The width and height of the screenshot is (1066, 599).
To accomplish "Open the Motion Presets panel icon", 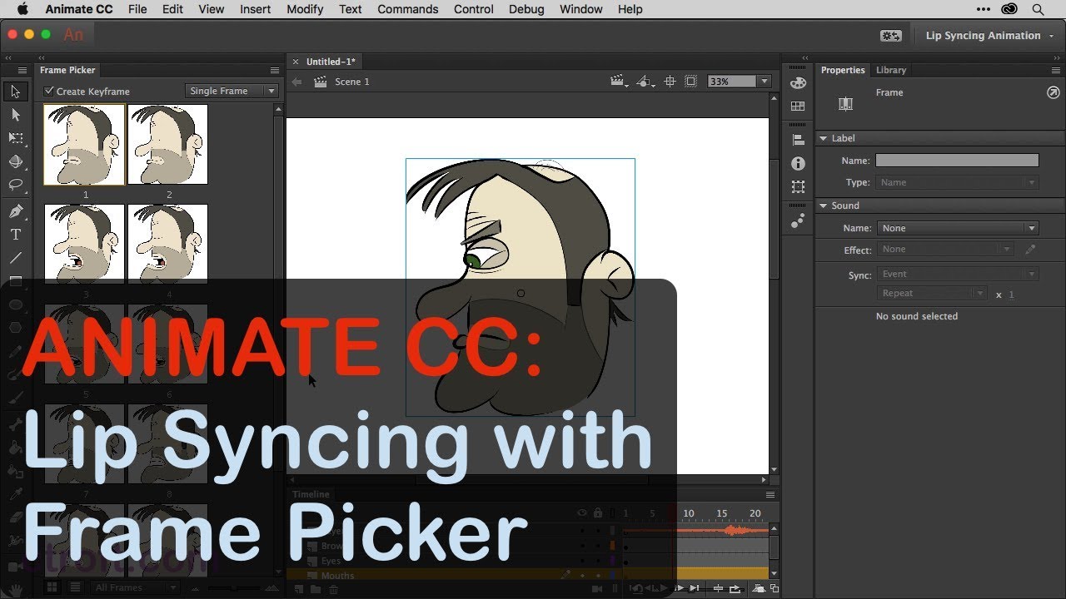I will pos(798,220).
